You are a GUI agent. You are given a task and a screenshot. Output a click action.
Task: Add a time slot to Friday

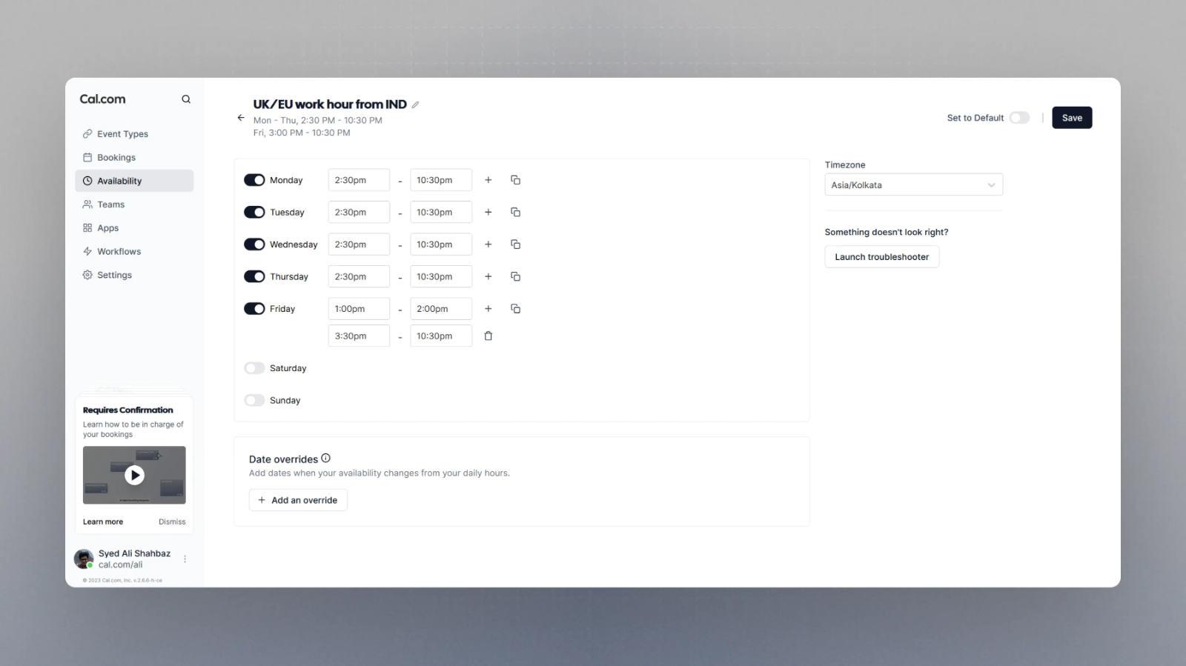pos(488,309)
